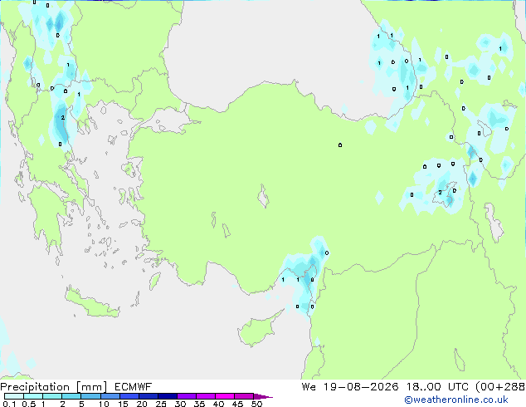Image resolution: width=526 pixels, height=407 pixels.
Task: Click the 0.1–0.5 mm legend swatch
Action: coord(14,396)
